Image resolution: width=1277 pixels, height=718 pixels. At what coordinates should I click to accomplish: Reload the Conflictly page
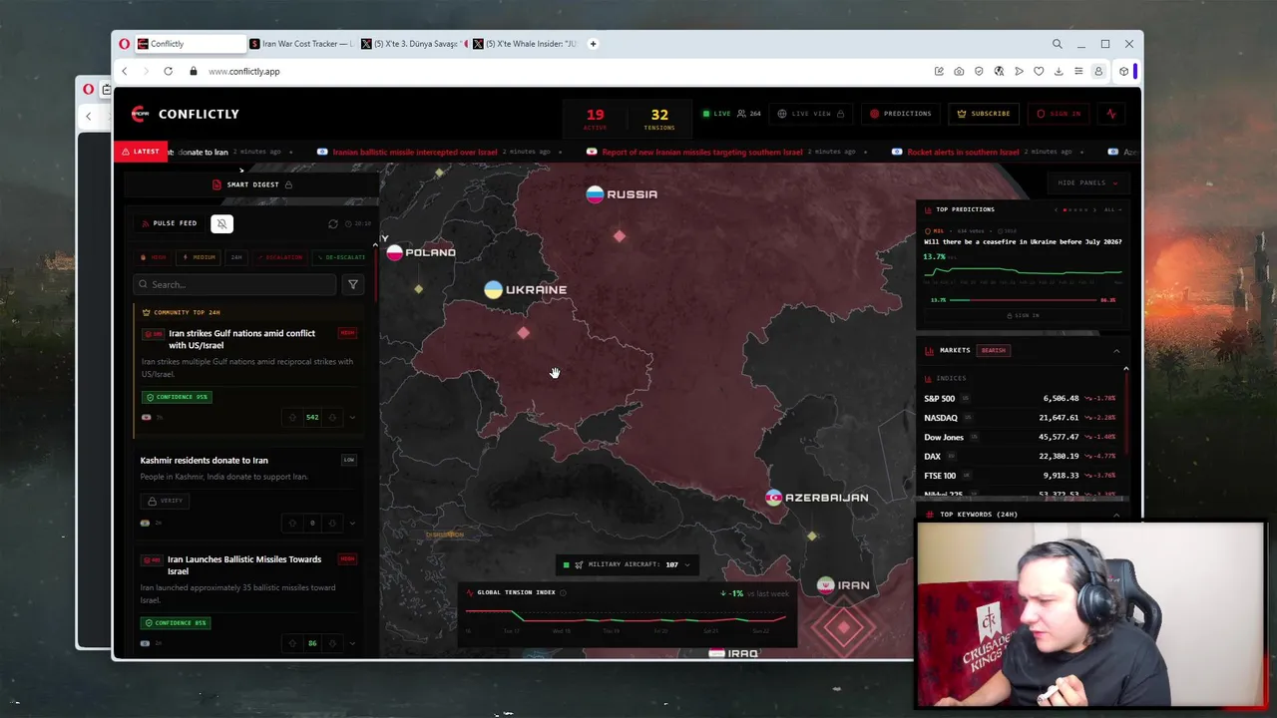pyautogui.click(x=168, y=72)
